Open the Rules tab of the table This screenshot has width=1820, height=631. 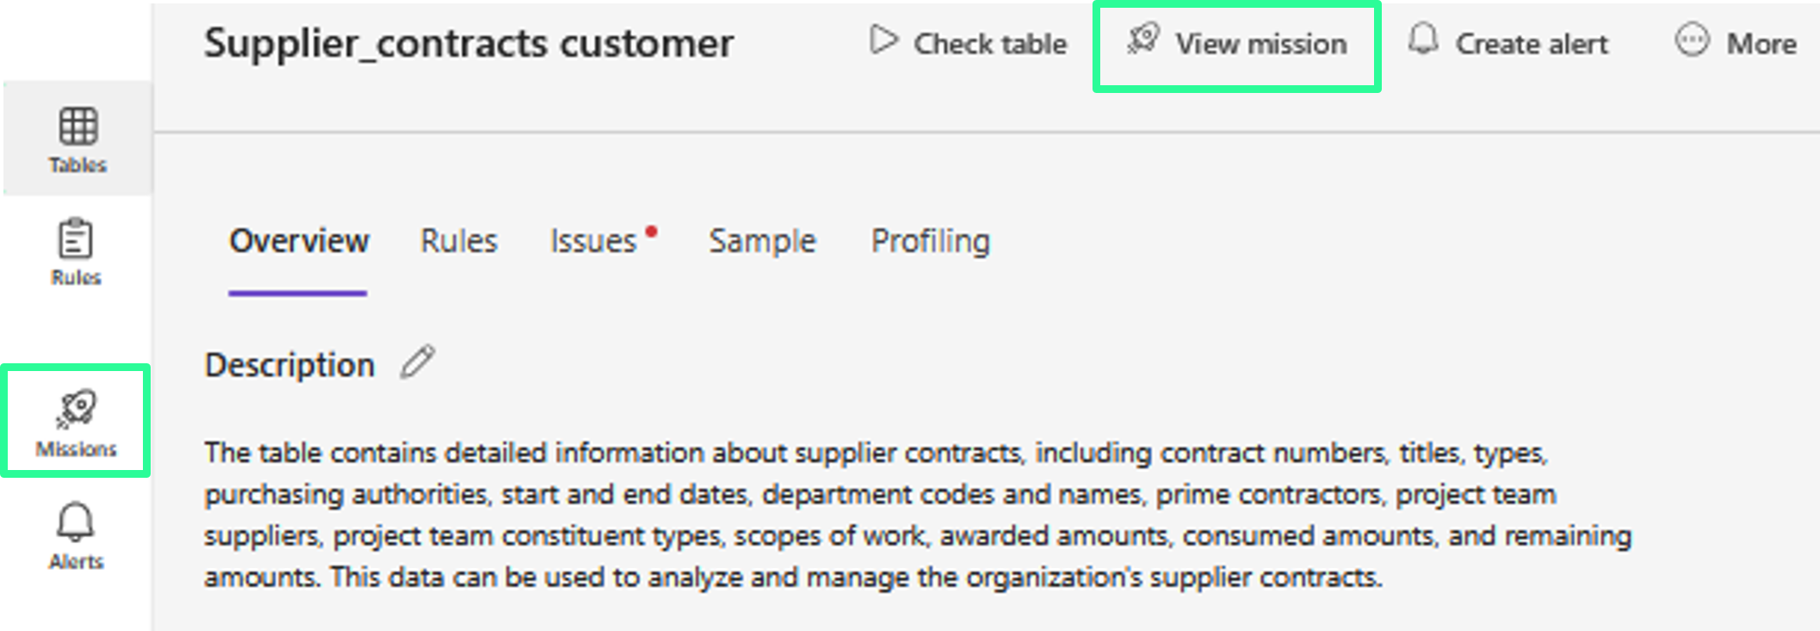[459, 241]
